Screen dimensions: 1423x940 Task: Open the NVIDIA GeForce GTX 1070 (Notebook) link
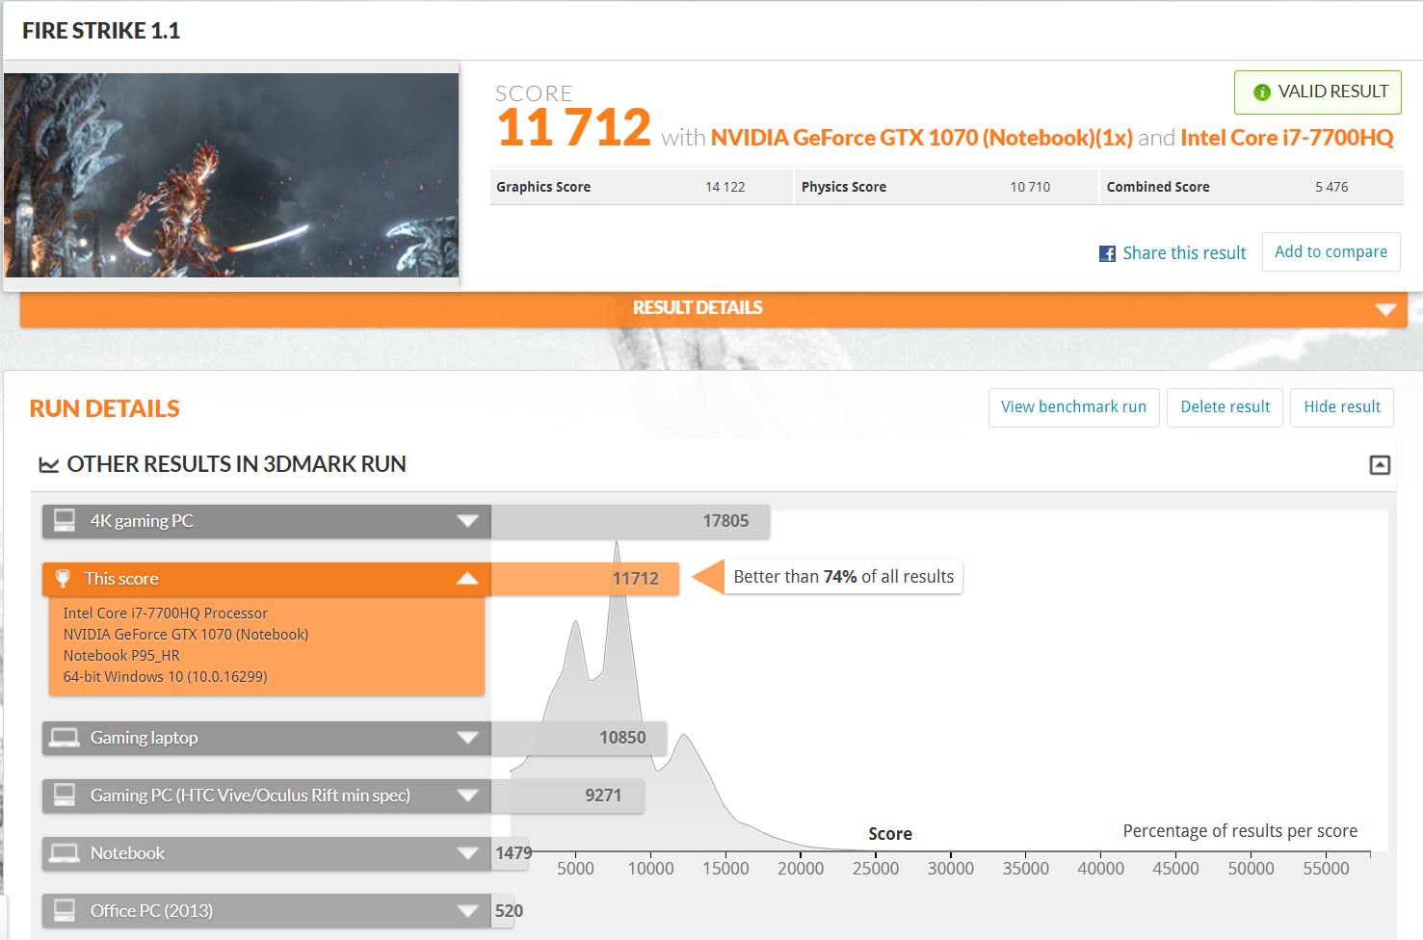click(922, 138)
